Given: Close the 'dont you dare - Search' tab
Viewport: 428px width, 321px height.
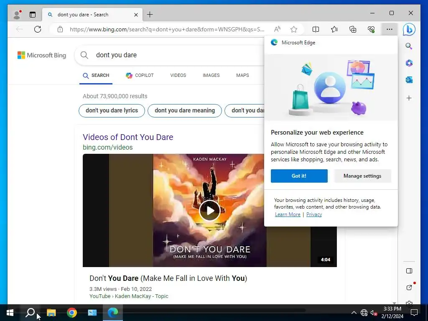Looking at the screenshot, I should click(136, 15).
